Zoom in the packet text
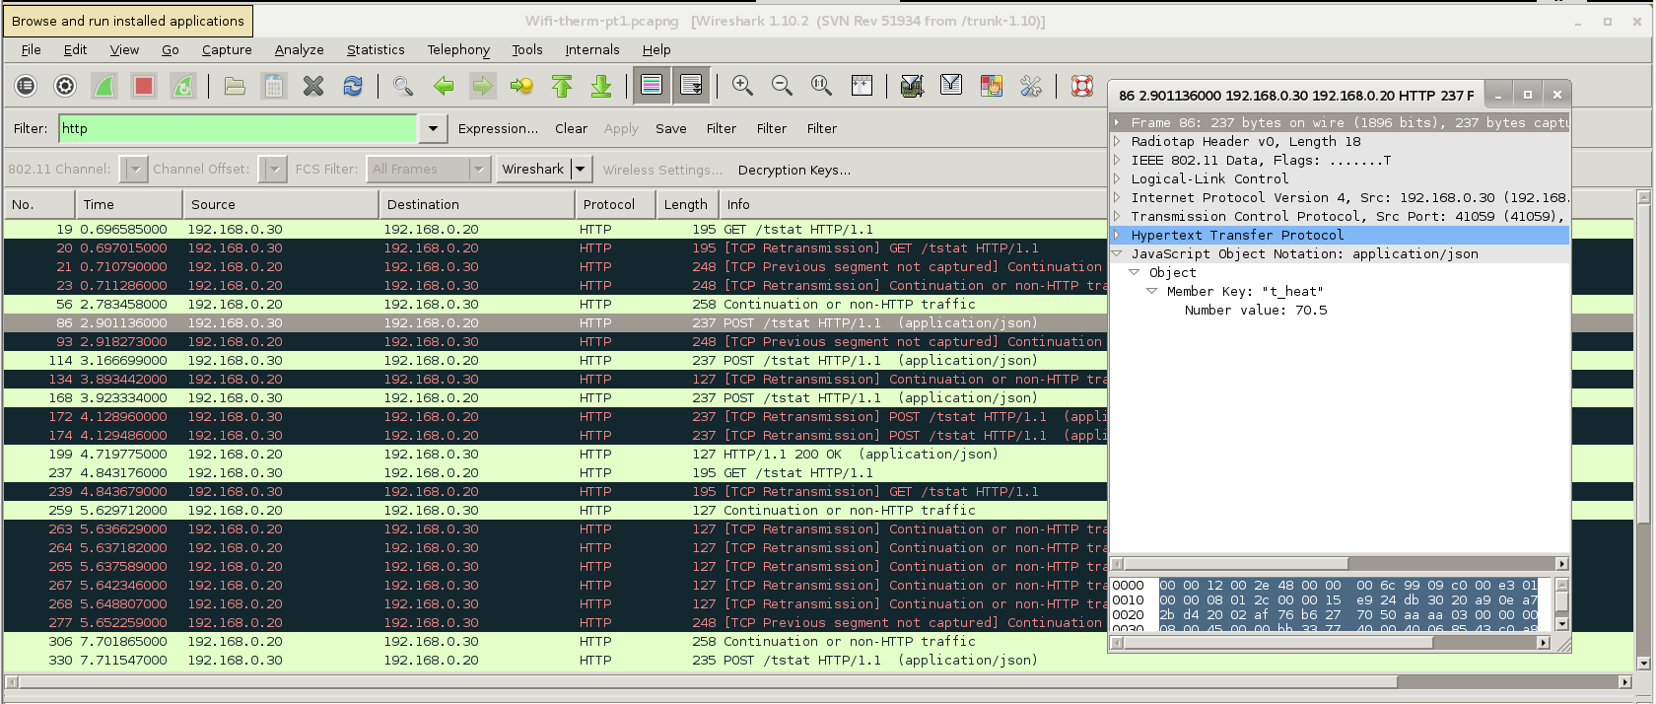This screenshot has height=704, width=1656. (743, 86)
